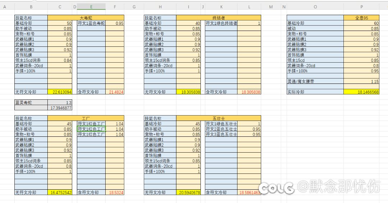Select the 实际冷却 label cell
Viewport: 388px width, 203px height.
(x=315, y=92)
